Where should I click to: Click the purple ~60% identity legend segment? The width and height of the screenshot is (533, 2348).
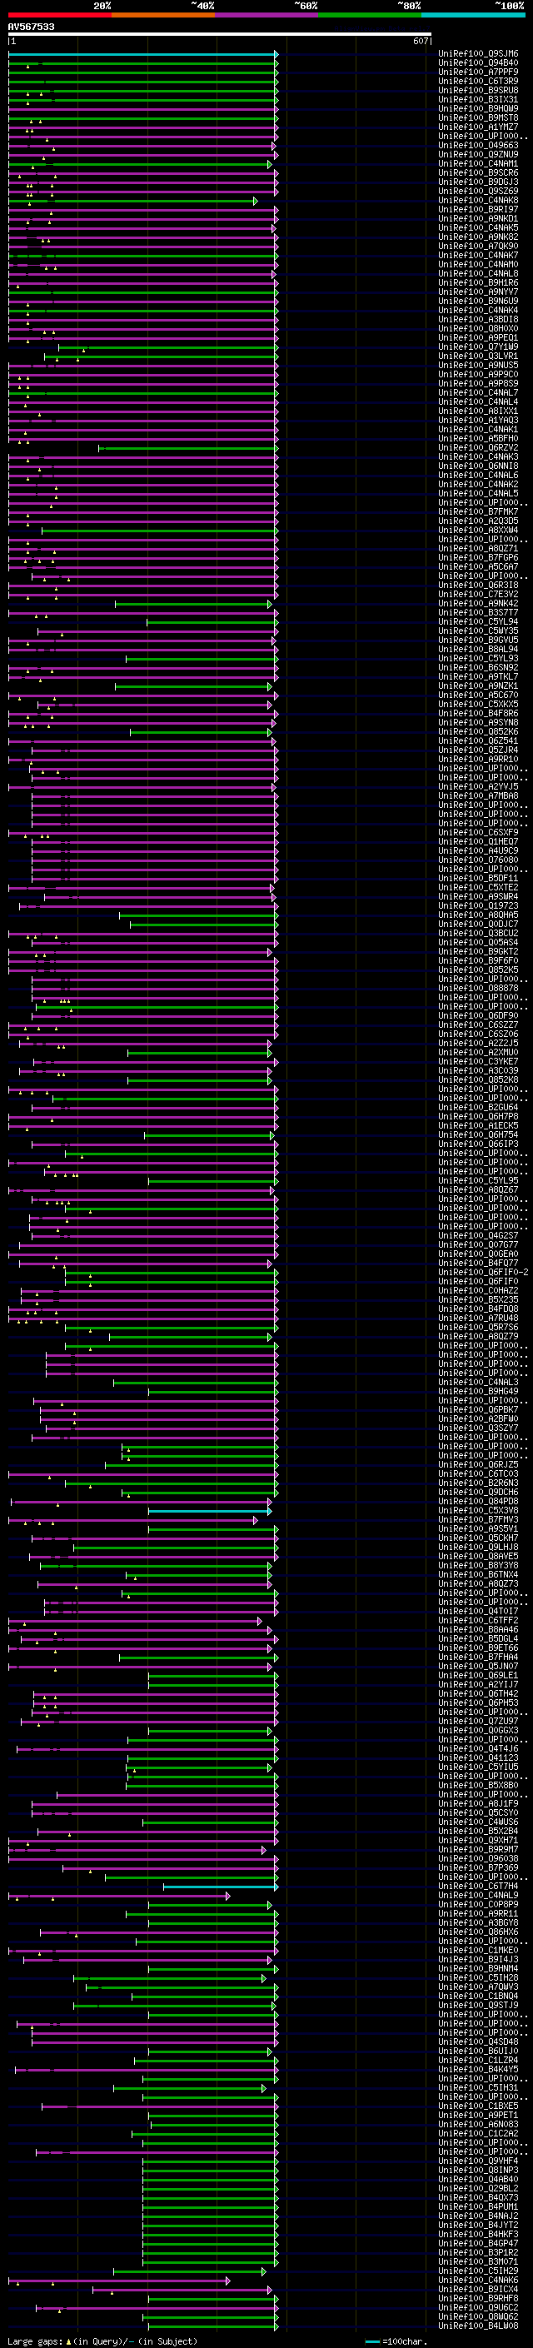tap(266, 15)
